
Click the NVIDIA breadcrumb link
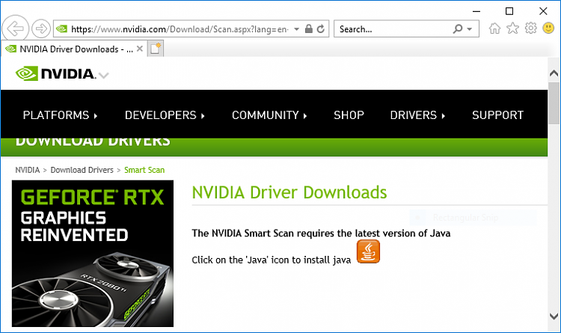coord(27,170)
